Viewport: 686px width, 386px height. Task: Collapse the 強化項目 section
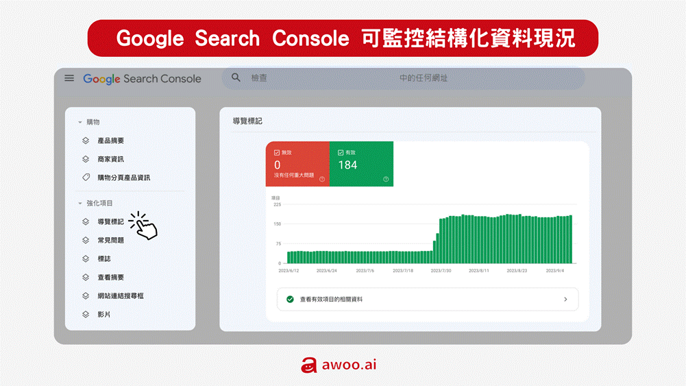click(80, 203)
